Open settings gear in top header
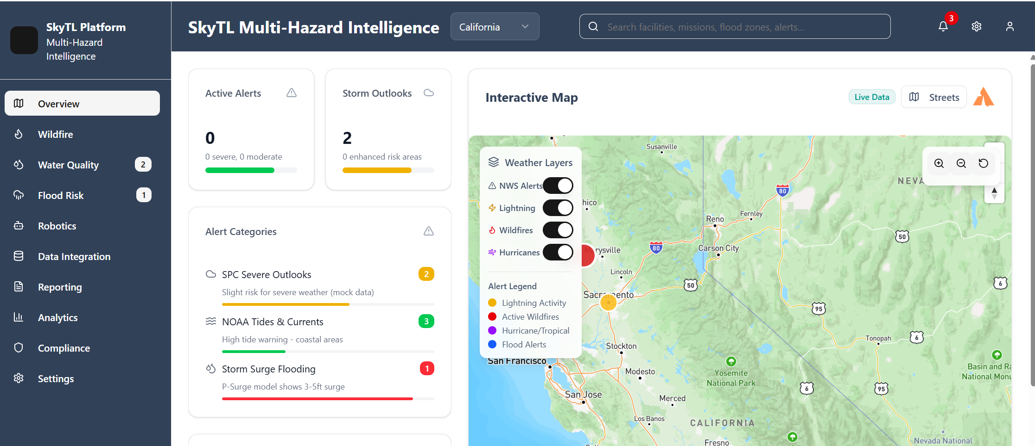Image resolution: width=1035 pixels, height=446 pixels. click(x=977, y=26)
